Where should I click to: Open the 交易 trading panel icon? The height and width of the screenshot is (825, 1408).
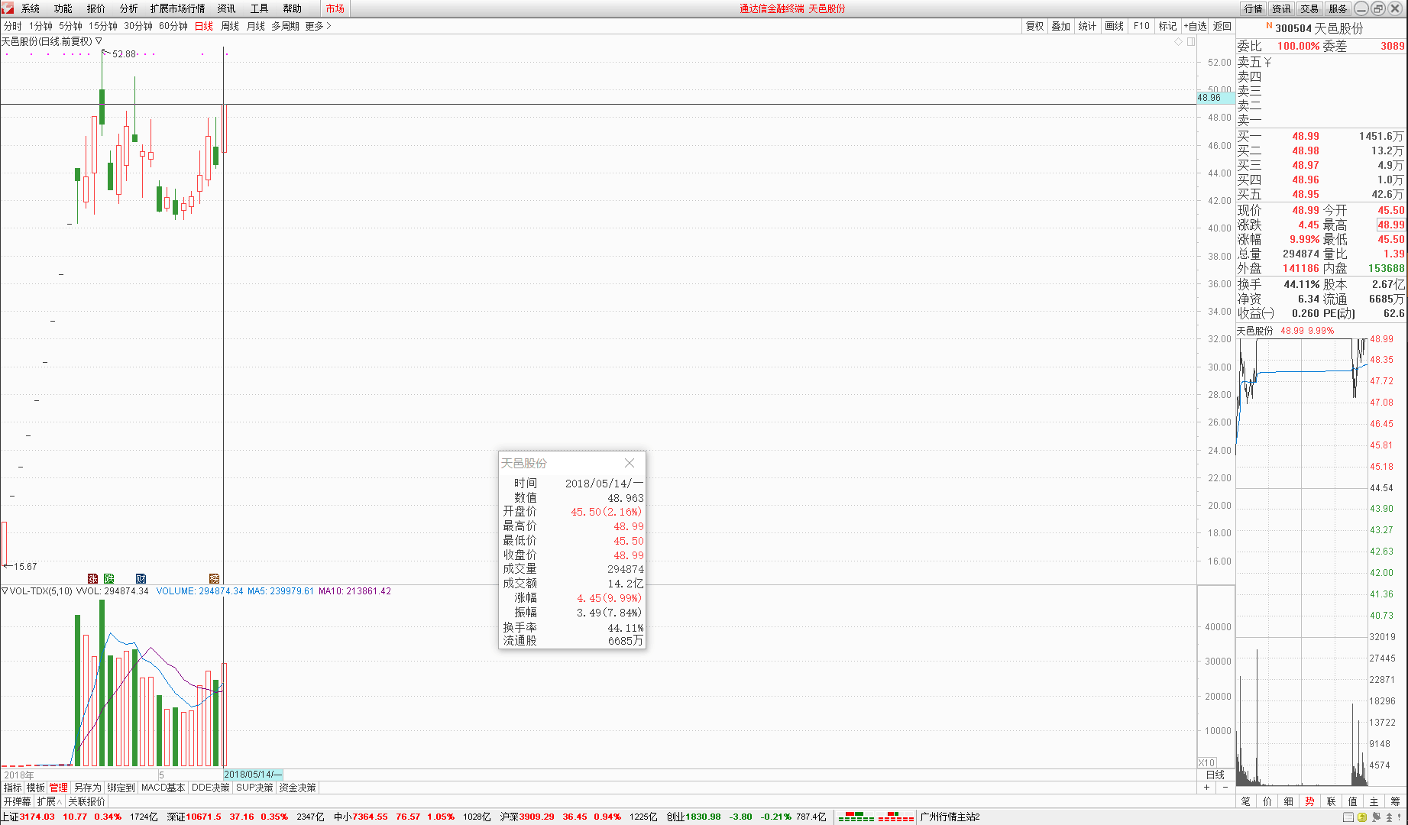[1308, 8]
